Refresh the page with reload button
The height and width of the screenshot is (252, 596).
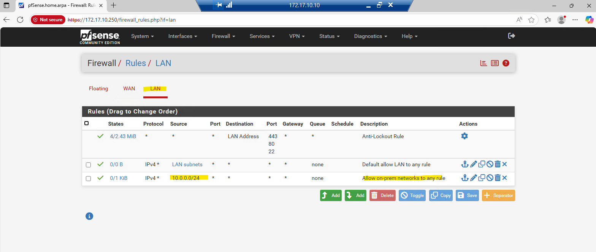[x=21, y=20]
